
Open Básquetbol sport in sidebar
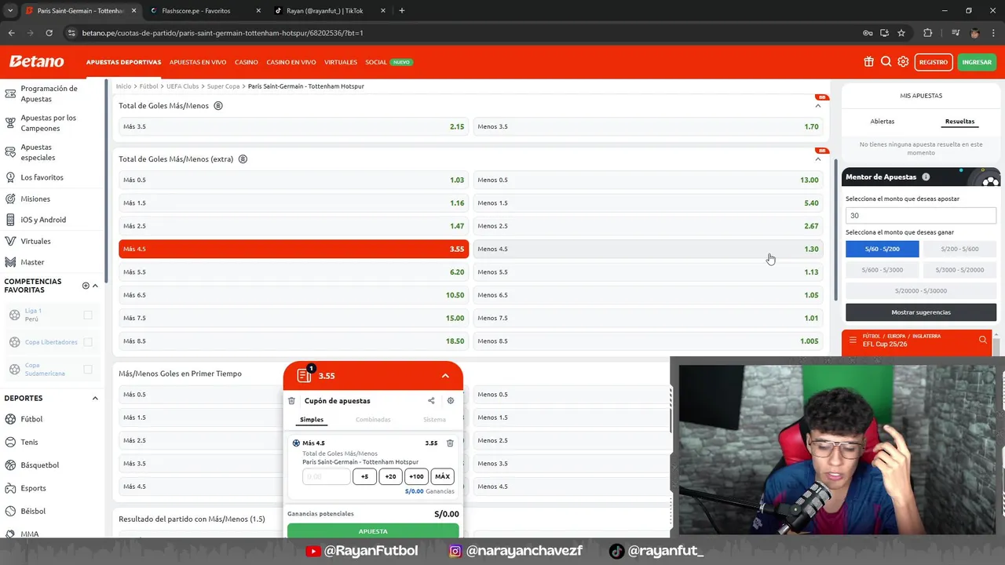point(40,465)
